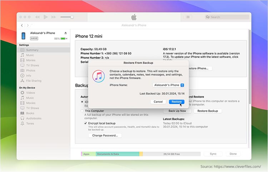
Task: Click the Done button
Action: pos(233,154)
